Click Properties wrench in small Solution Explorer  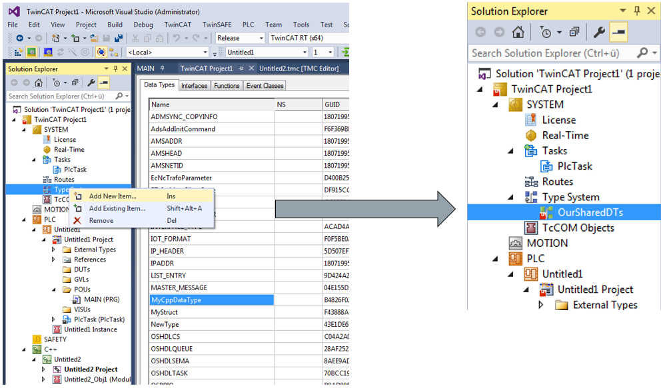click(91, 83)
